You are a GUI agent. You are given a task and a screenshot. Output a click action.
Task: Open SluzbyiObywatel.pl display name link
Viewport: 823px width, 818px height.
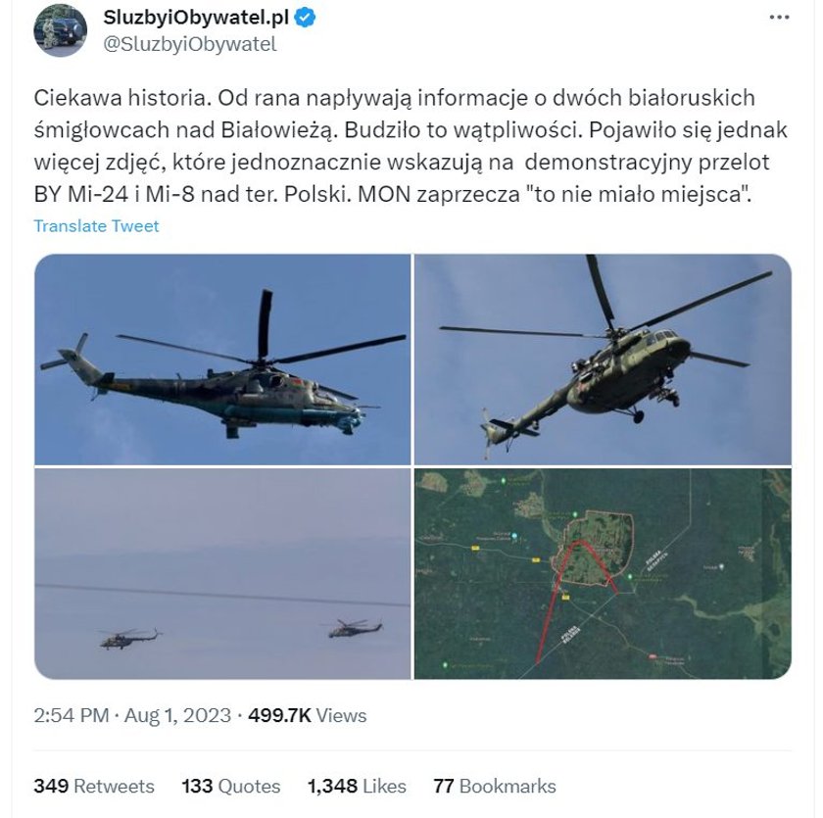click(x=196, y=18)
